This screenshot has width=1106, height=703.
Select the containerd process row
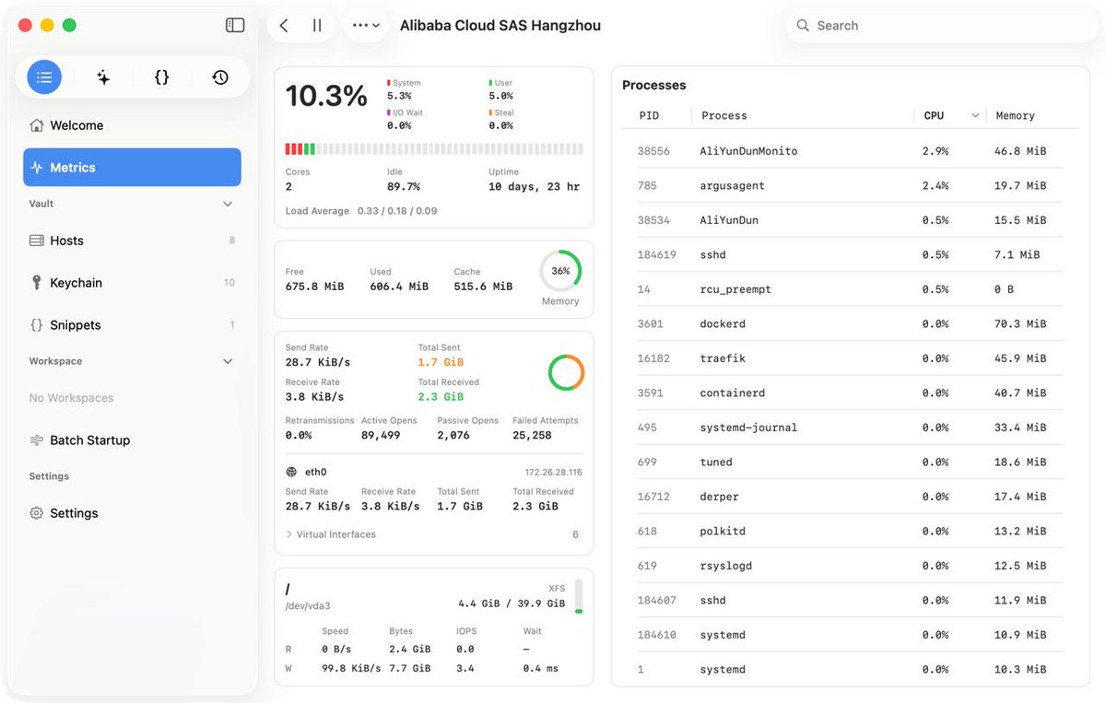pos(849,393)
